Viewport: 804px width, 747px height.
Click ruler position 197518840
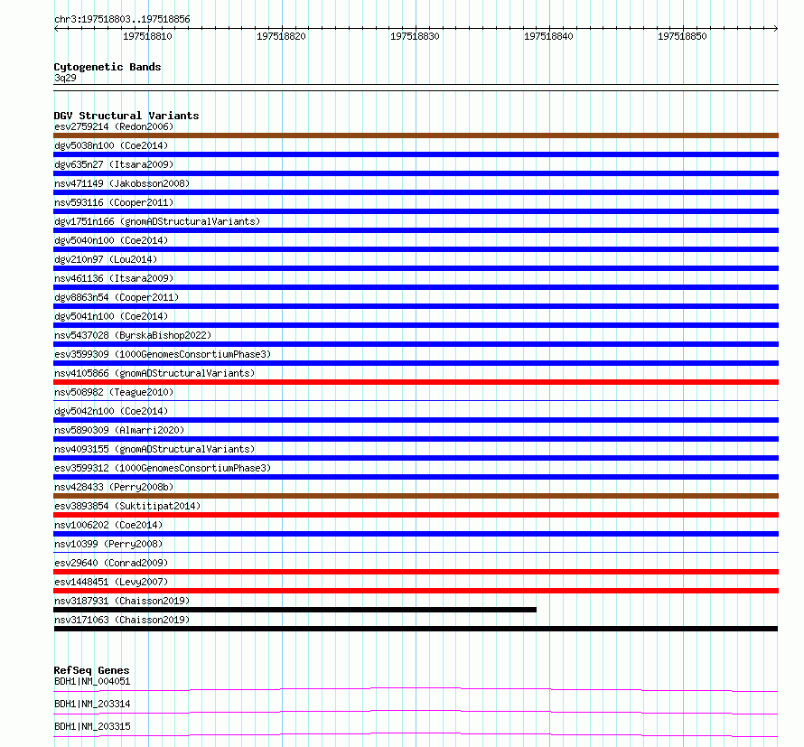point(548,36)
